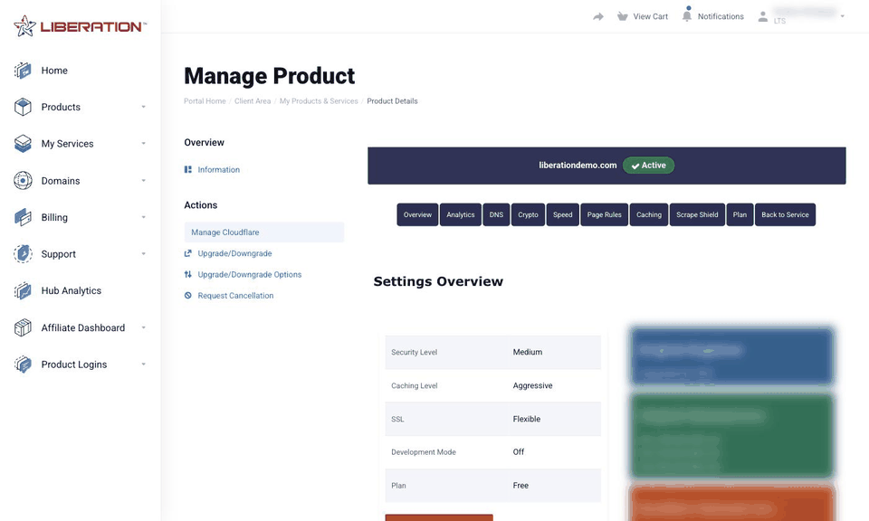
Task: Open the user account dropdown arrow
Action: click(843, 16)
